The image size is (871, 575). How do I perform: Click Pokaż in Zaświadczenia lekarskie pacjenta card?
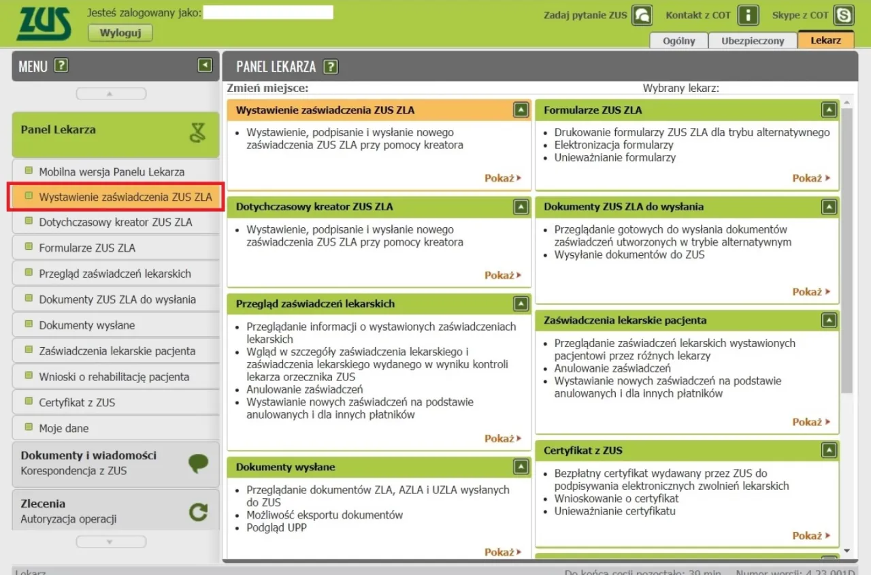(x=811, y=422)
